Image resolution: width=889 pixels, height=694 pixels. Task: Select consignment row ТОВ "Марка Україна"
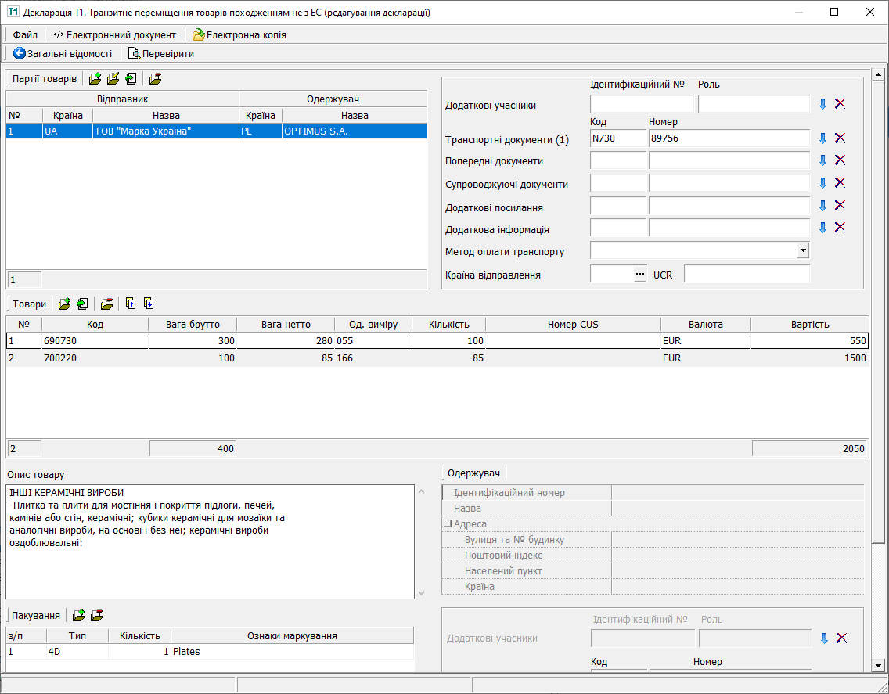[x=217, y=131]
